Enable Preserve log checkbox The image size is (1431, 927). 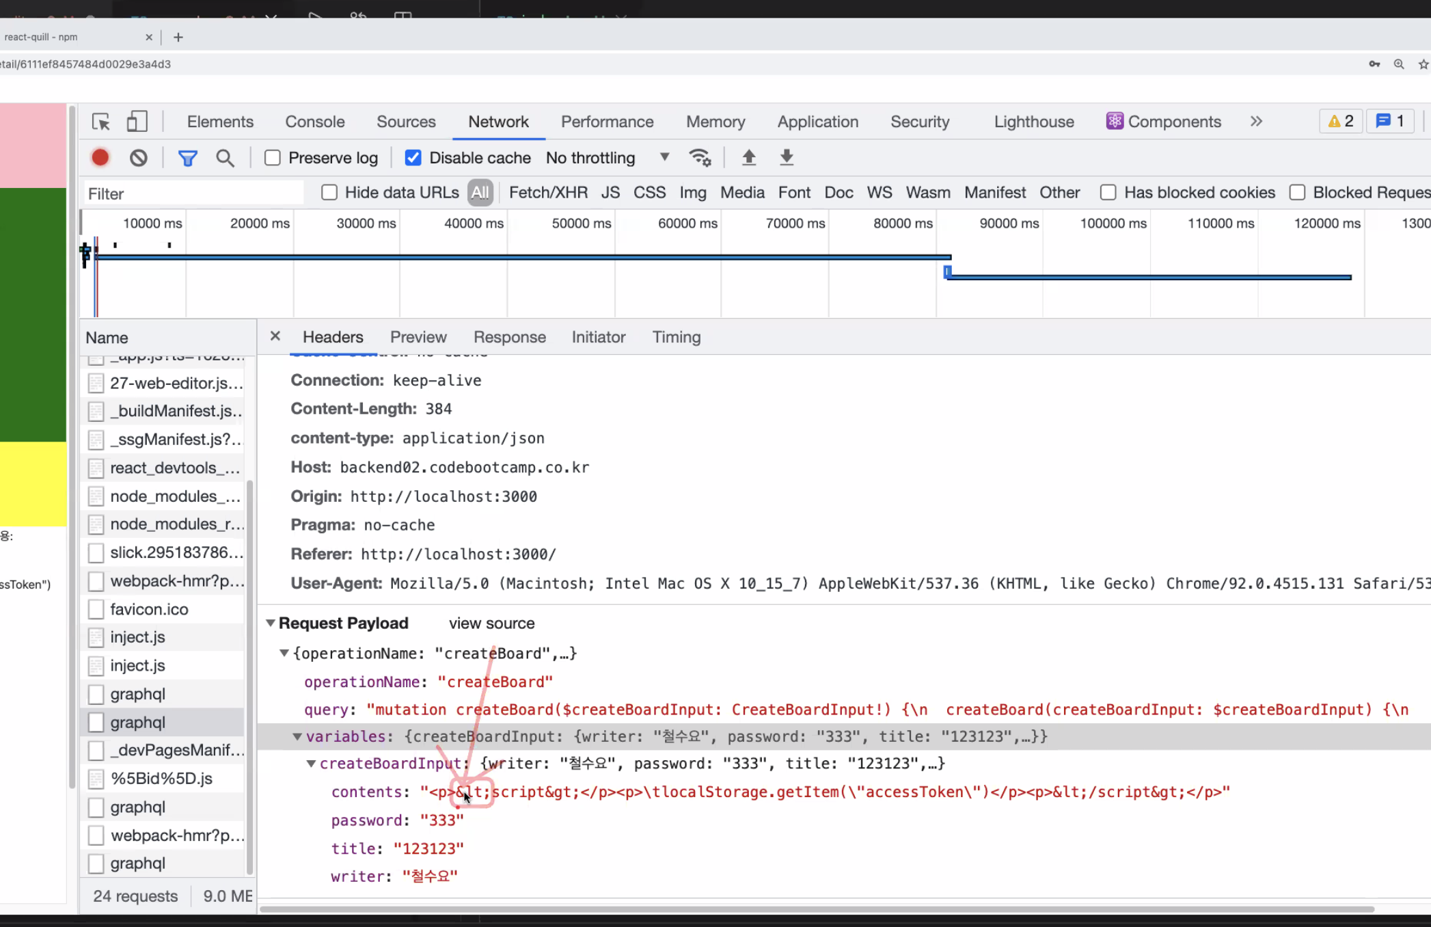tap(273, 158)
